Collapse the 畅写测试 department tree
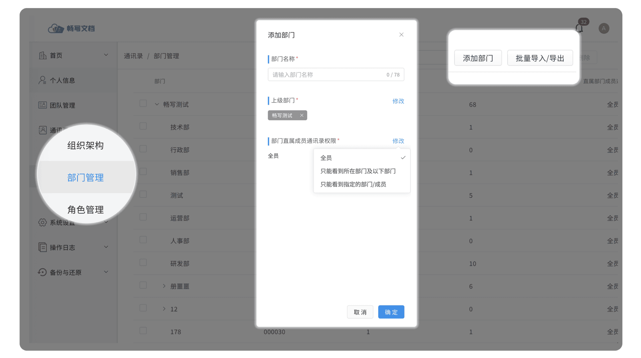Viewport: 641px width, 358px height. click(157, 104)
